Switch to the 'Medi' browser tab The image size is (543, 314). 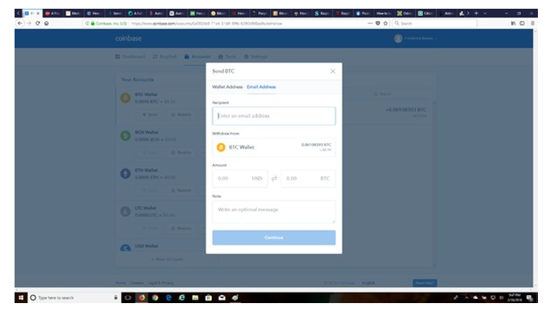(x=73, y=13)
